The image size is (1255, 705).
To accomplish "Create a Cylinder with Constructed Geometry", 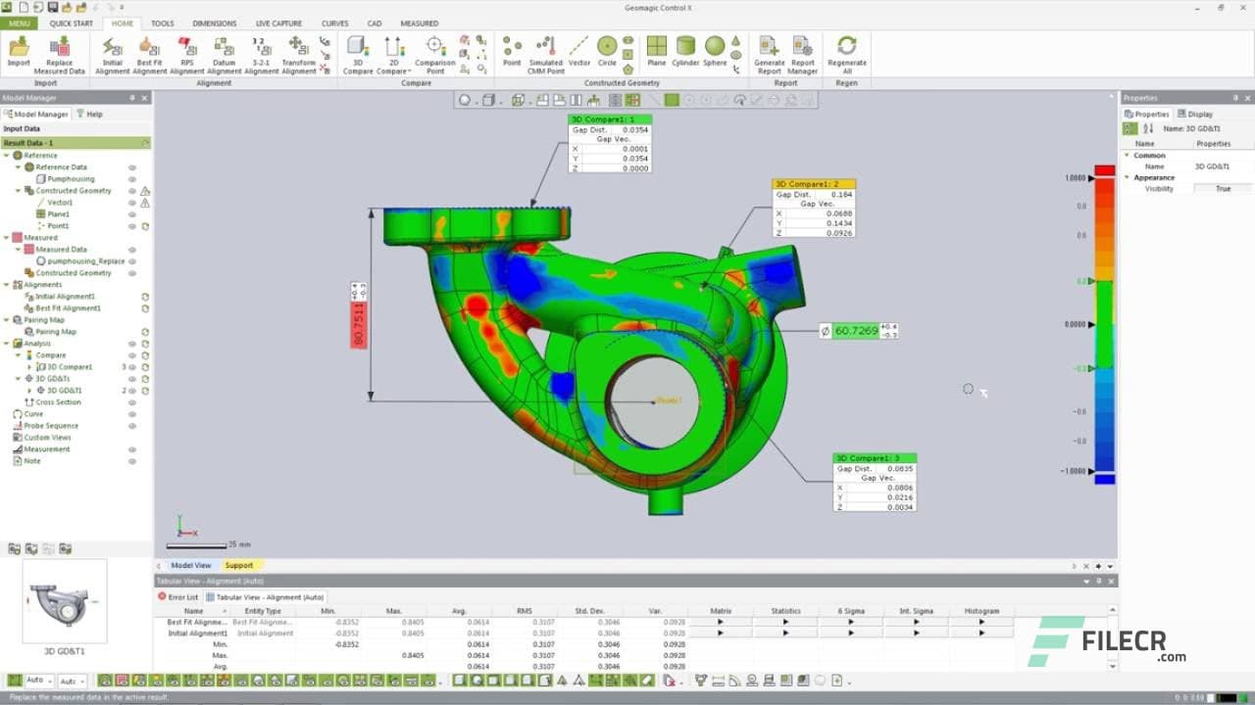I will click(x=685, y=51).
